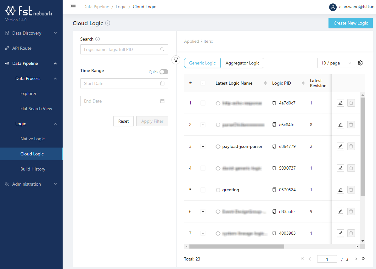The height and width of the screenshot is (269, 376).
Task: Delete the payload-json-parser logic
Action: tap(351, 146)
